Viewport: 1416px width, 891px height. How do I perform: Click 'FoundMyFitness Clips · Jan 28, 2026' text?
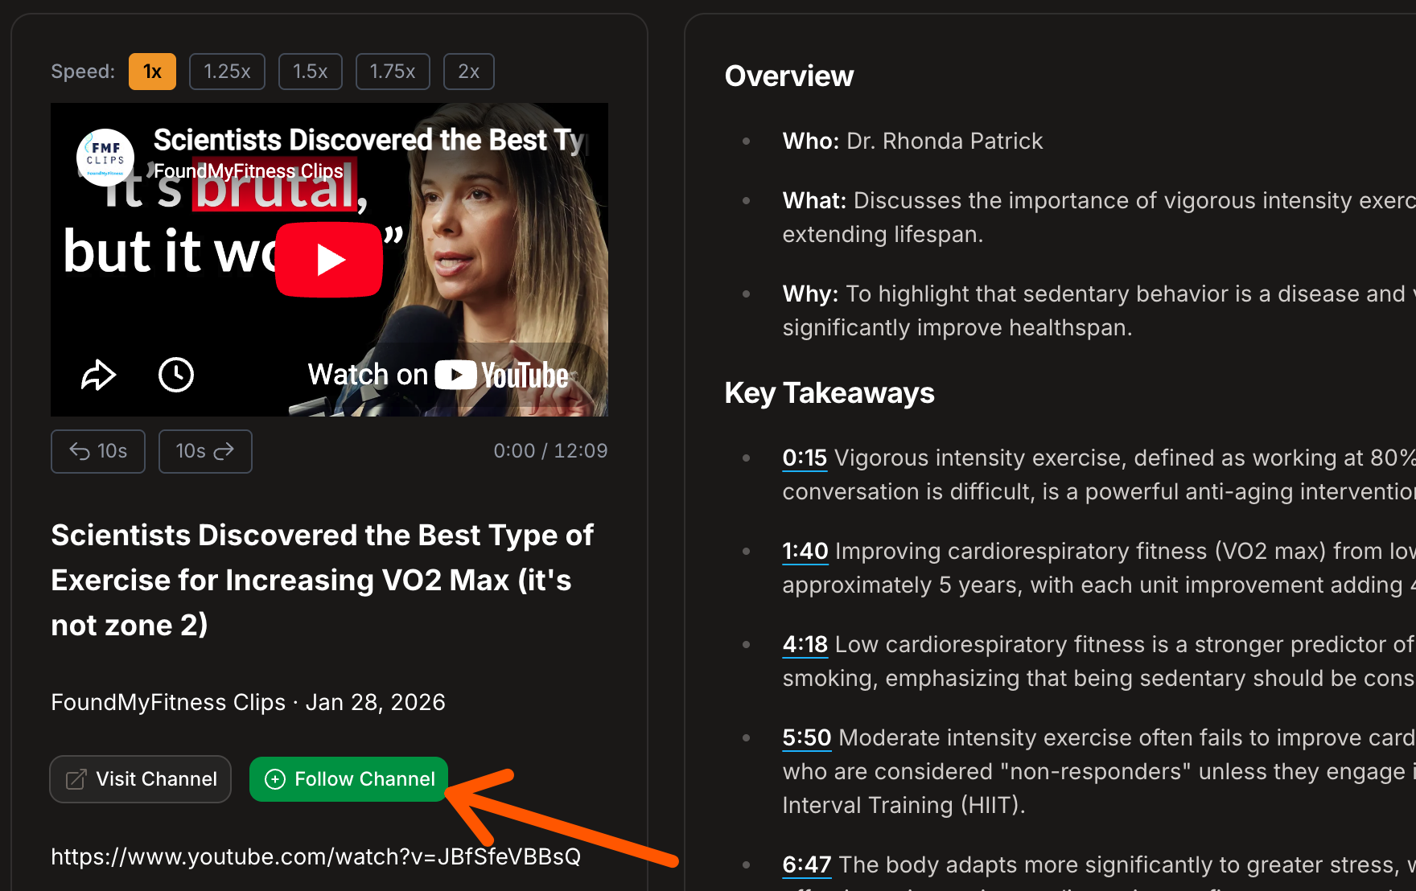248,702
